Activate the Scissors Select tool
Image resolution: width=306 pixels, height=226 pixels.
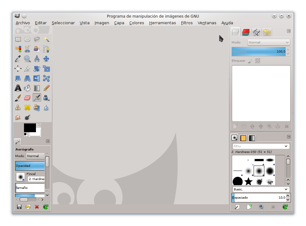27,49
